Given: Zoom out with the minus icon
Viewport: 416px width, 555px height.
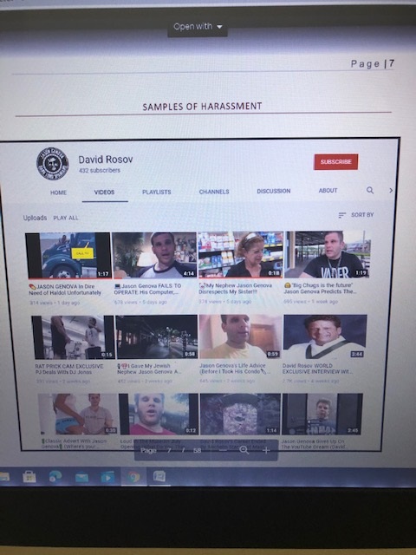Looking at the screenshot, I should point(223,450).
